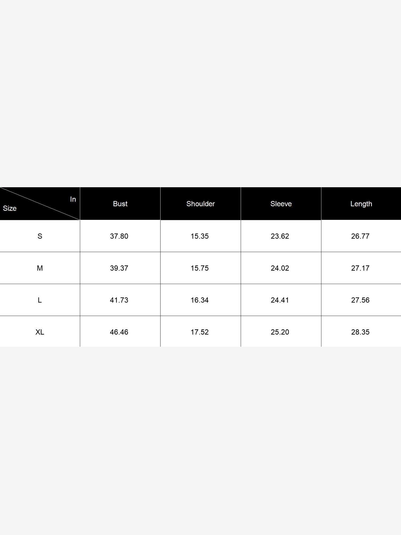Select the Size label in header corner
This screenshot has width=401, height=535.
coord(10,208)
